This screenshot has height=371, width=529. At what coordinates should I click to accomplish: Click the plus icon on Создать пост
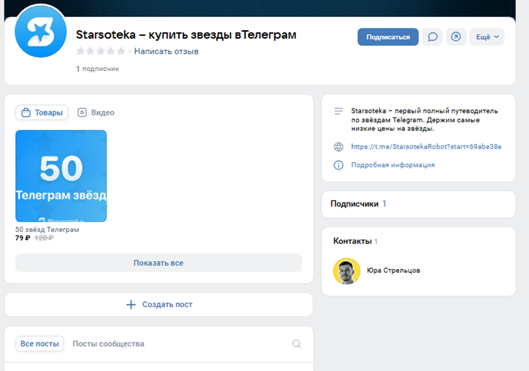pos(131,305)
